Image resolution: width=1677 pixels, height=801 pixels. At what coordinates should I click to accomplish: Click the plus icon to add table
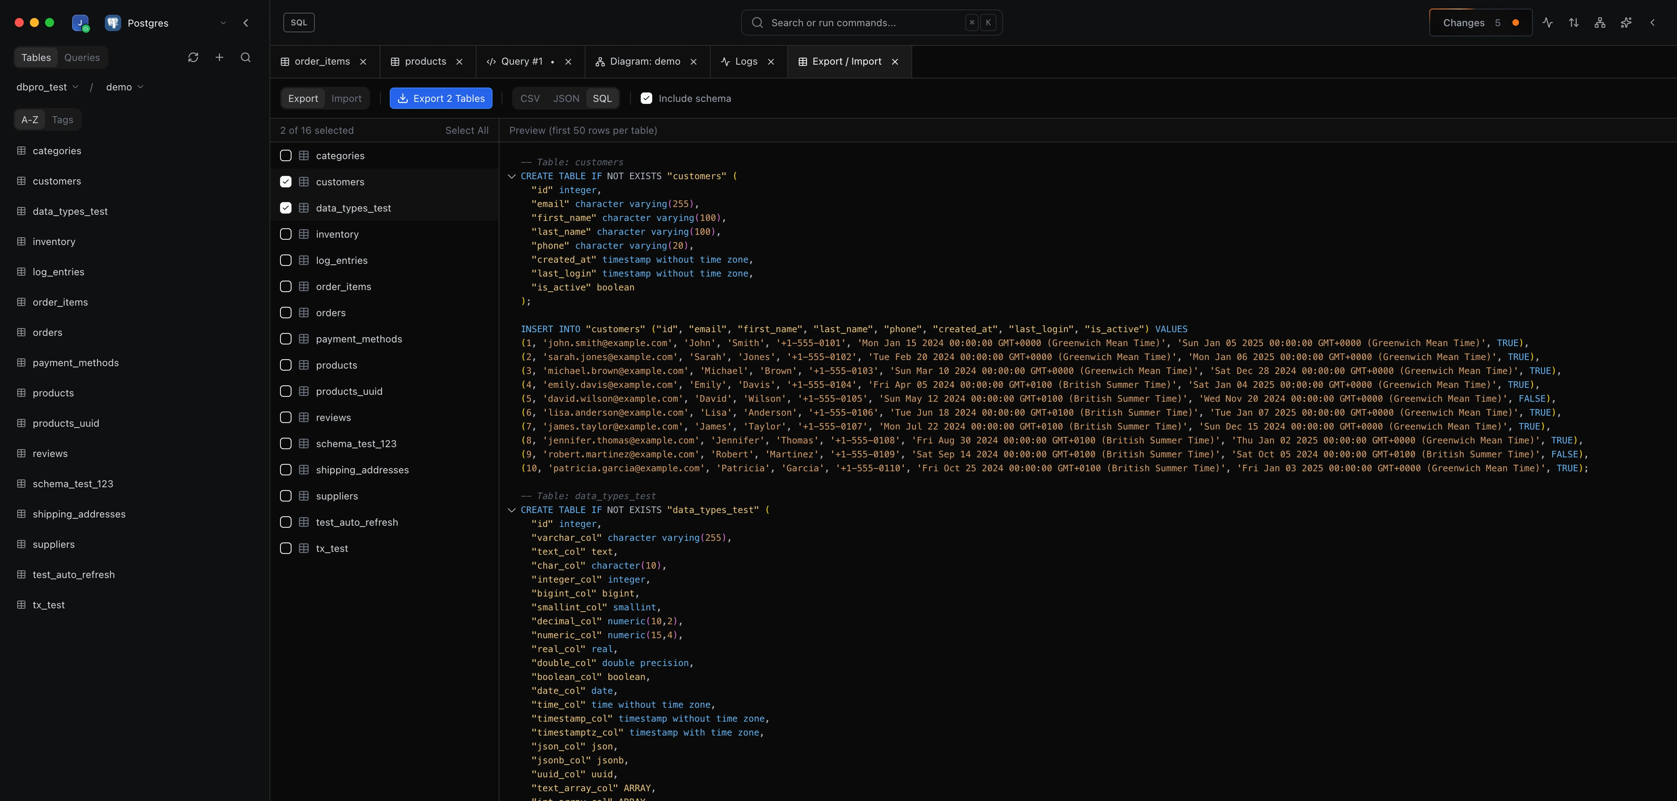tap(219, 57)
